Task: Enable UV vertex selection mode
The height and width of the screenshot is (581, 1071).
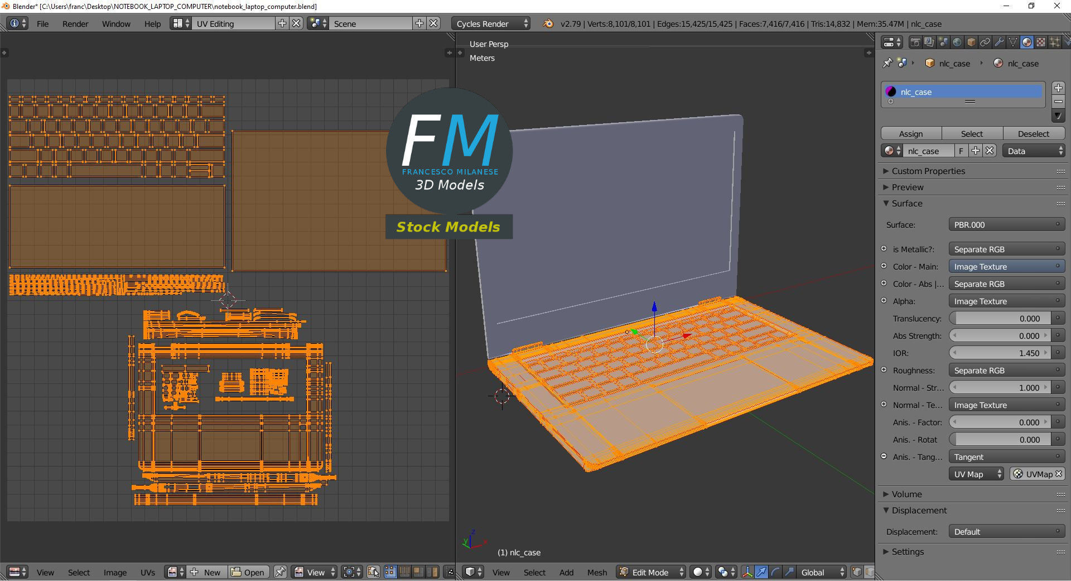Action: click(390, 572)
